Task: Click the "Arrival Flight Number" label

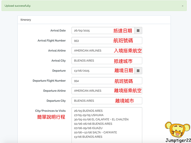Action: click(52, 41)
